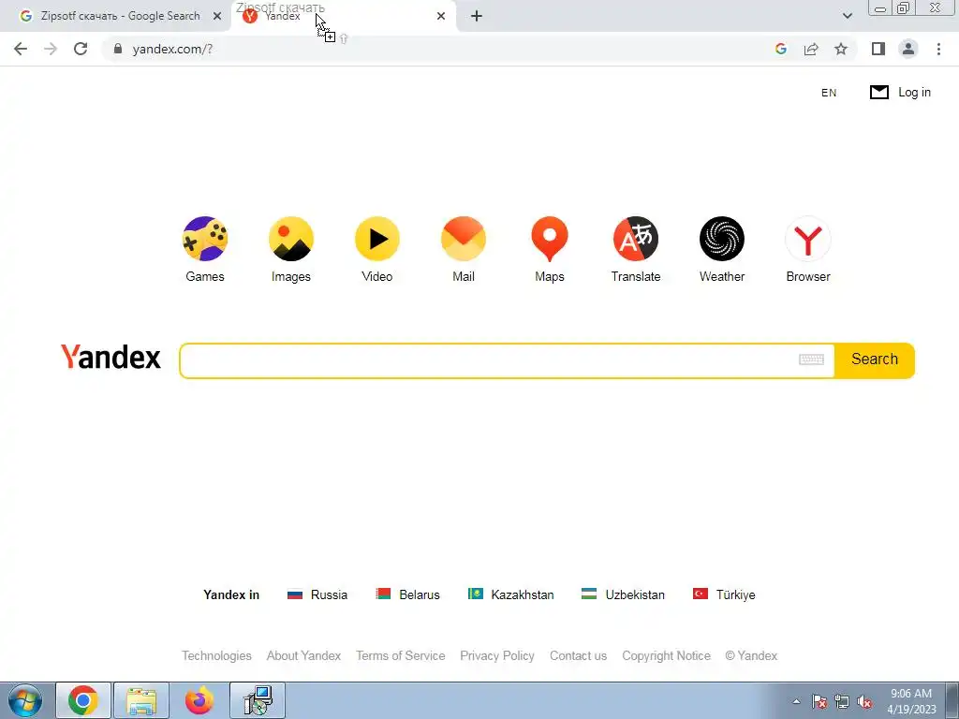Viewport: 959px width, 719px height.
Task: Click the network tray icon
Action: pos(842,702)
